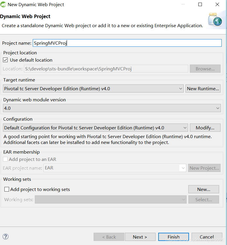The height and width of the screenshot is (245, 227).
Task: Click the Next > button
Action: click(140, 237)
